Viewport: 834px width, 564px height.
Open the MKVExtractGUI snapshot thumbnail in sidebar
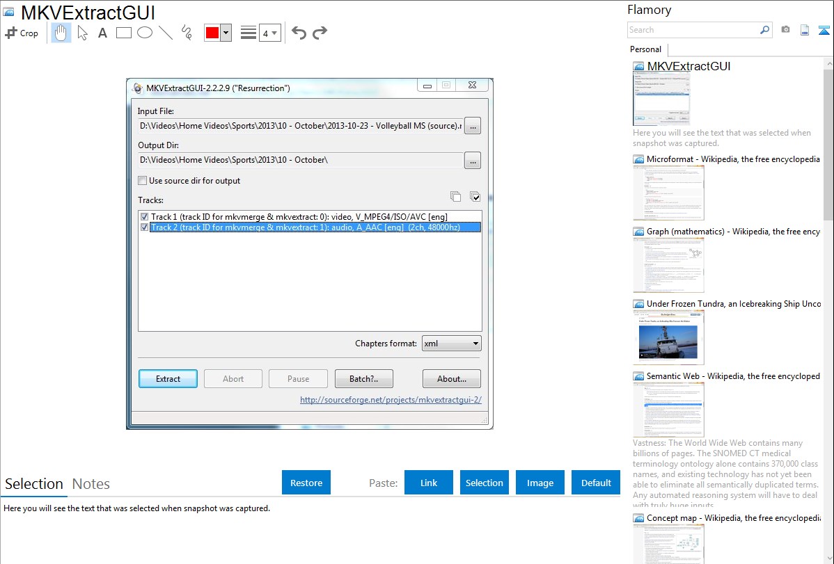coord(661,99)
